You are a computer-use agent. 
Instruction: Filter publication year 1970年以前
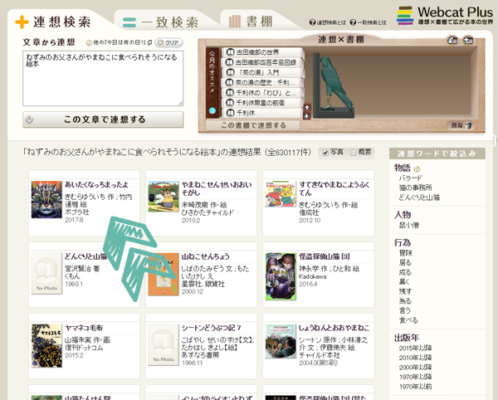[x=416, y=387]
